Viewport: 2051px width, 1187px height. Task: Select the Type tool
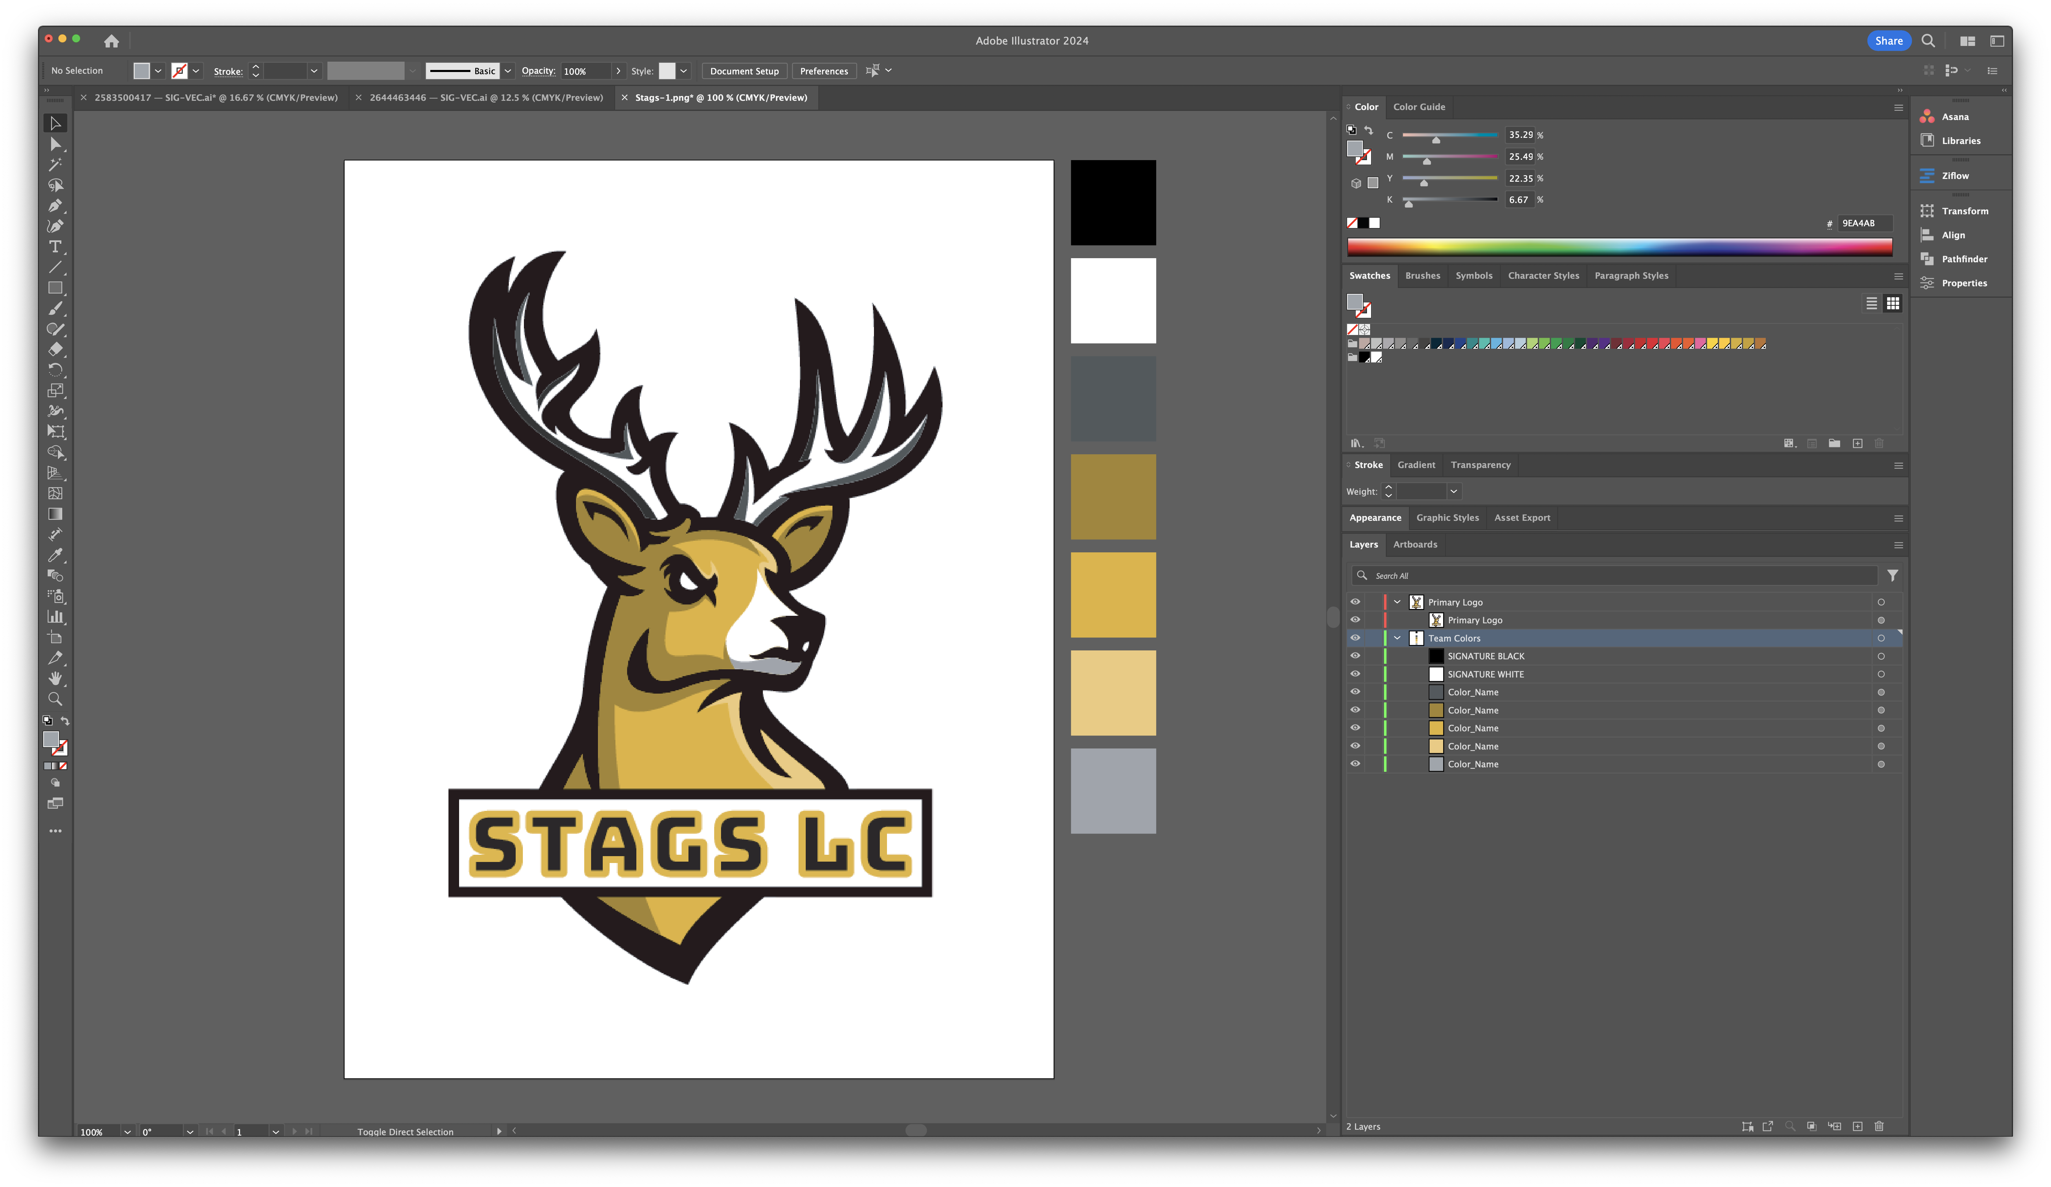click(x=55, y=247)
